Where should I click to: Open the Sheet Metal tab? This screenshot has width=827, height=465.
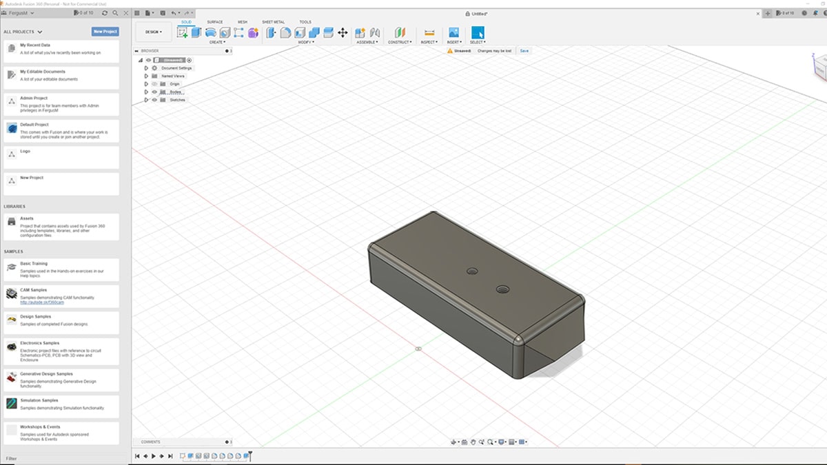273,22
